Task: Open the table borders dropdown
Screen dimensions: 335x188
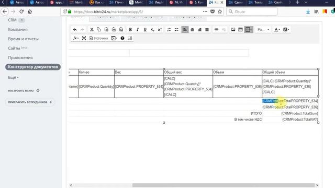Action: click(249, 30)
